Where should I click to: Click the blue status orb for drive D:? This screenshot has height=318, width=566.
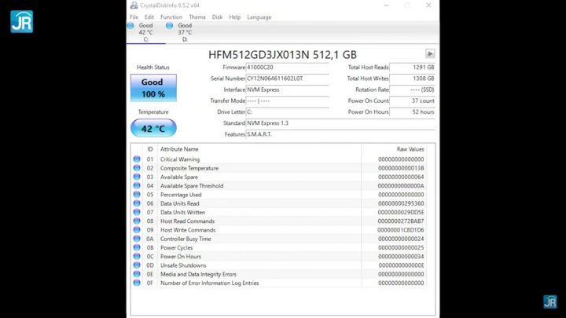coord(169,26)
